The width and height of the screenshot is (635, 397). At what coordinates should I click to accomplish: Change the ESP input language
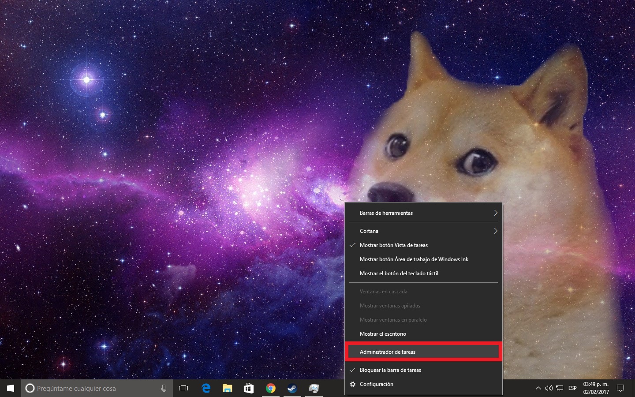click(x=572, y=388)
